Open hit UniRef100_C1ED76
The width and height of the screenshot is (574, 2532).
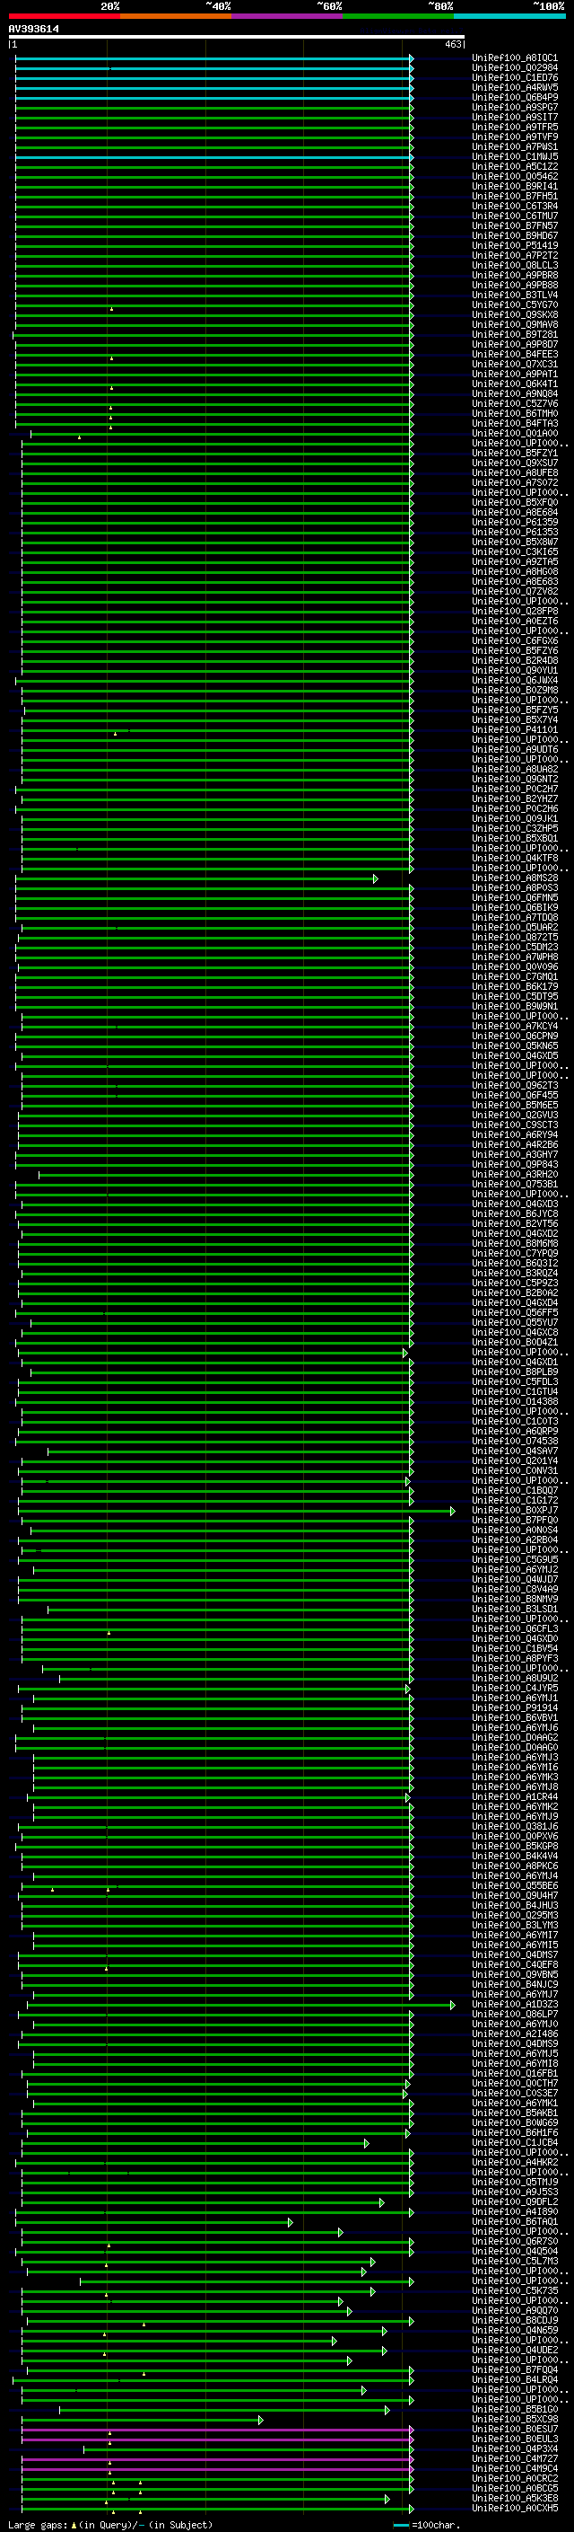tap(514, 77)
